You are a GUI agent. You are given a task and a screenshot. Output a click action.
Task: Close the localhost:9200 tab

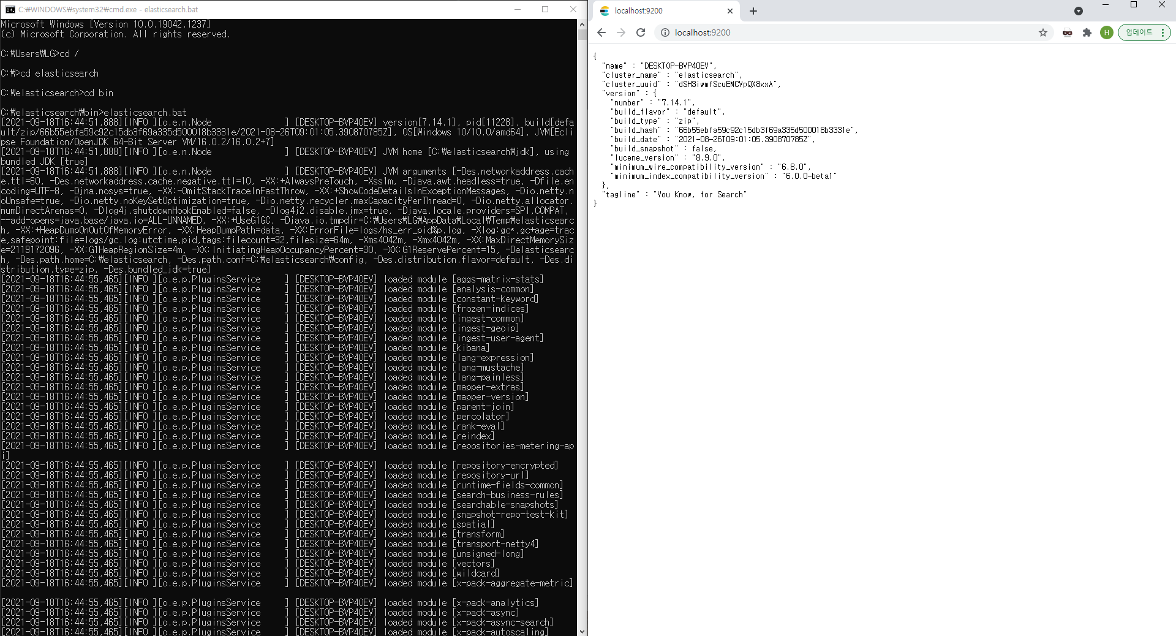tap(730, 11)
